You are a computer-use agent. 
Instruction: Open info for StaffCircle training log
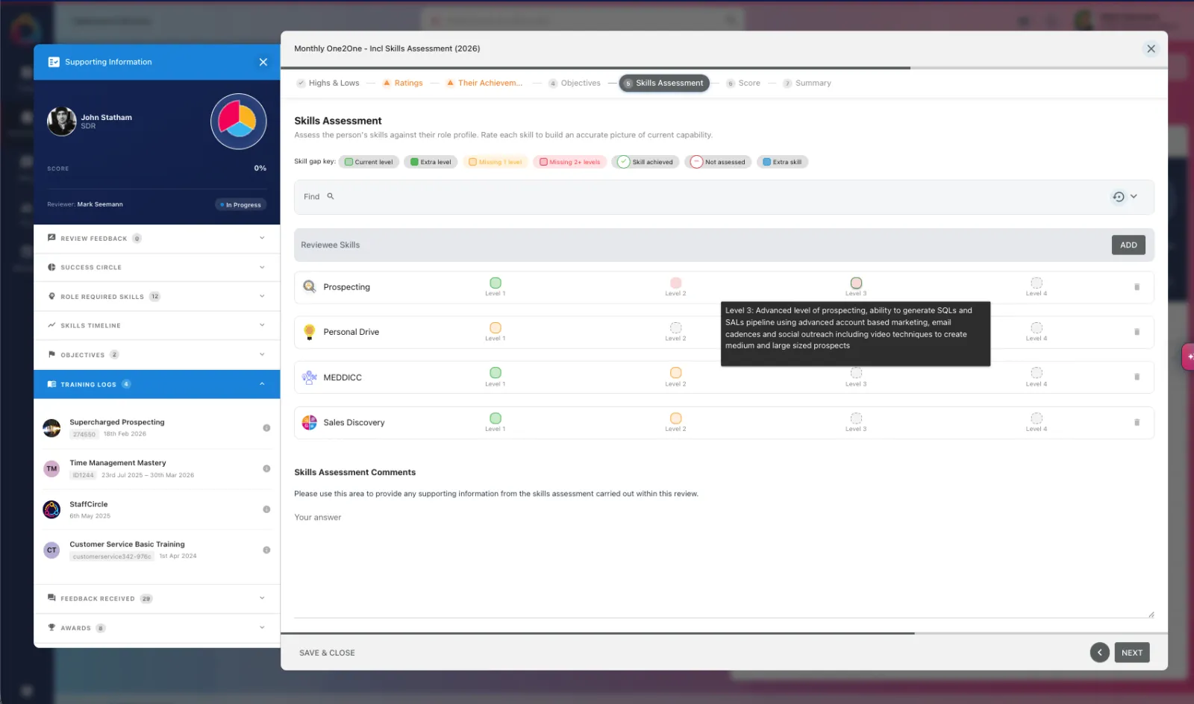point(266,509)
